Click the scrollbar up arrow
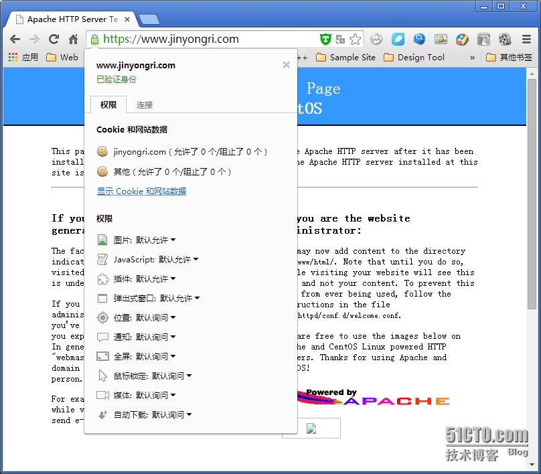 (532, 73)
